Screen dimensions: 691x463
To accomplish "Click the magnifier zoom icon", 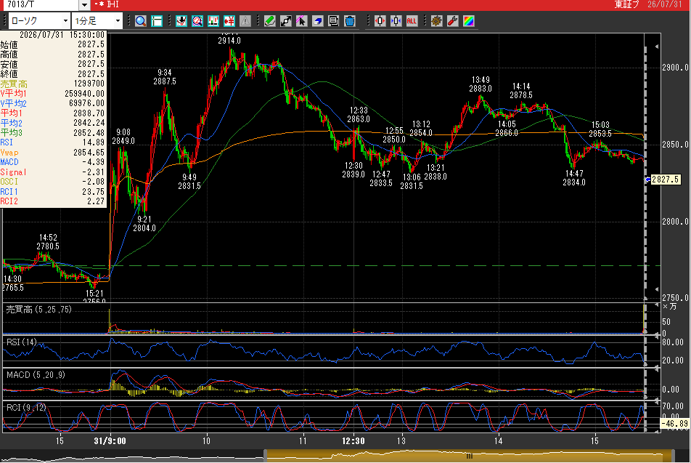I will pos(141,21).
